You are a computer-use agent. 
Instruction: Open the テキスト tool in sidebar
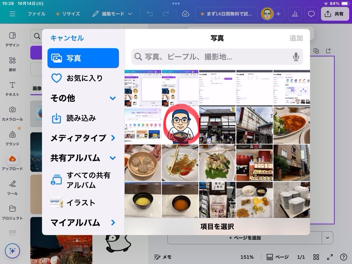(12, 89)
